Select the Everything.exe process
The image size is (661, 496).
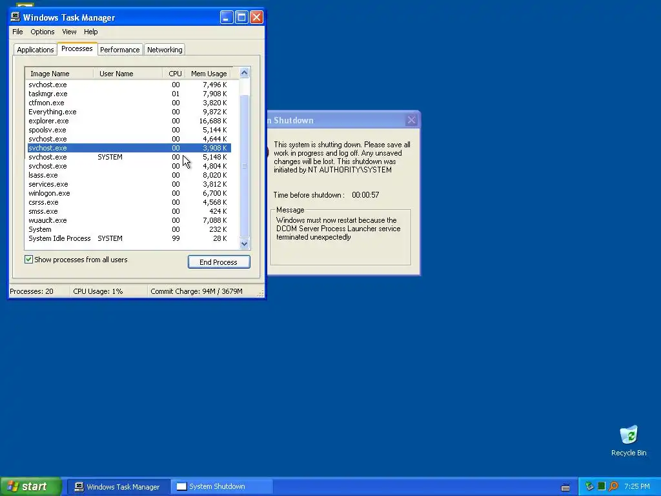[129, 112]
